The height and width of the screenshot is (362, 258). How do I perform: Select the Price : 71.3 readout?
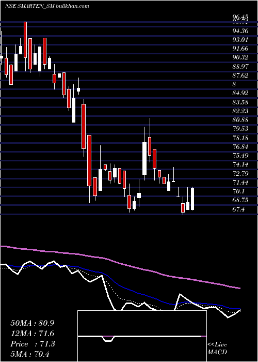point(33,344)
